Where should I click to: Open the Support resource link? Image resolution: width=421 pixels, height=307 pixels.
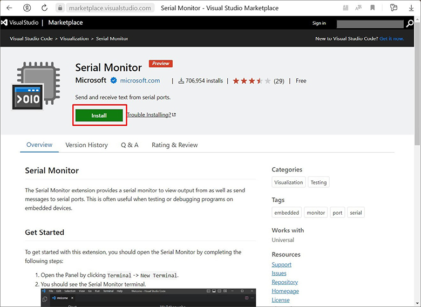pyautogui.click(x=281, y=264)
